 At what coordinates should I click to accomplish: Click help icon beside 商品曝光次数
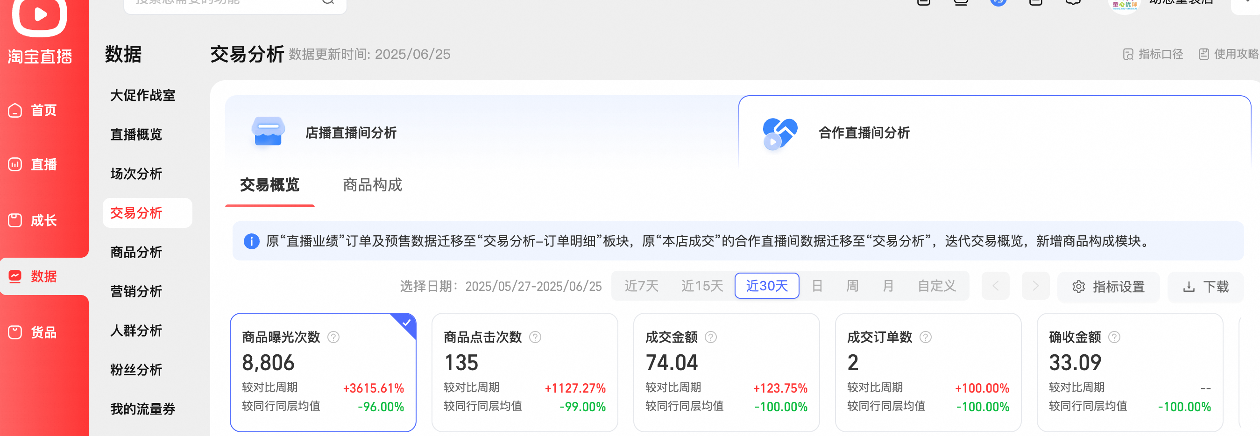coord(333,337)
